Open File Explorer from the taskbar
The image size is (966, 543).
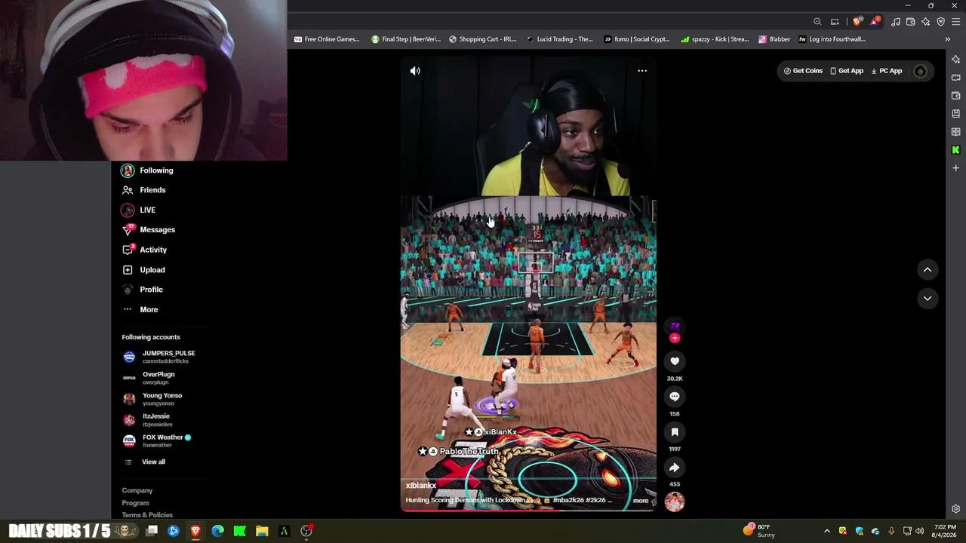[x=262, y=531]
